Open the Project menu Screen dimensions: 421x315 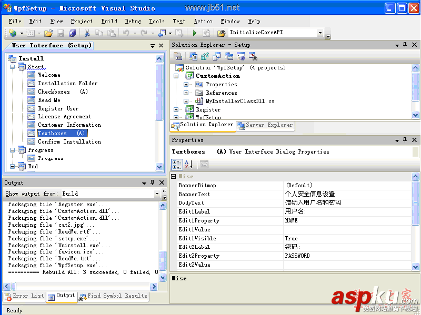82,21
